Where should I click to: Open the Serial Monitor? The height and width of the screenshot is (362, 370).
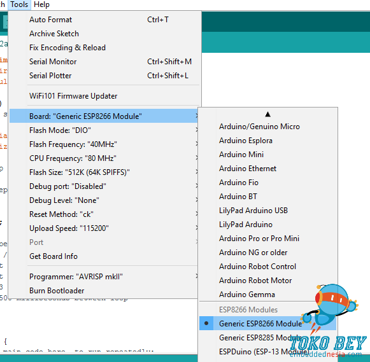coord(105,62)
